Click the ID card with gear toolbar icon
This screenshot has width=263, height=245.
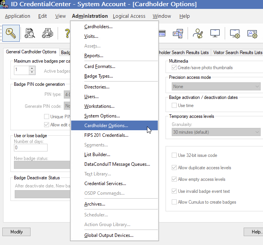tap(252, 33)
